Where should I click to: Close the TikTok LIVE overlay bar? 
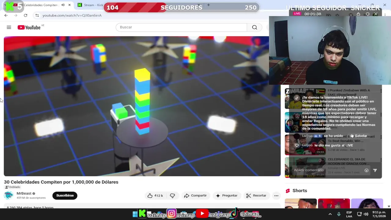(x=376, y=14)
